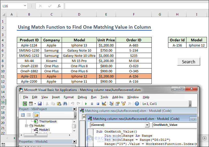Open the Tools menu in VBA editor
The image size is (209, 147).
point(104,97)
